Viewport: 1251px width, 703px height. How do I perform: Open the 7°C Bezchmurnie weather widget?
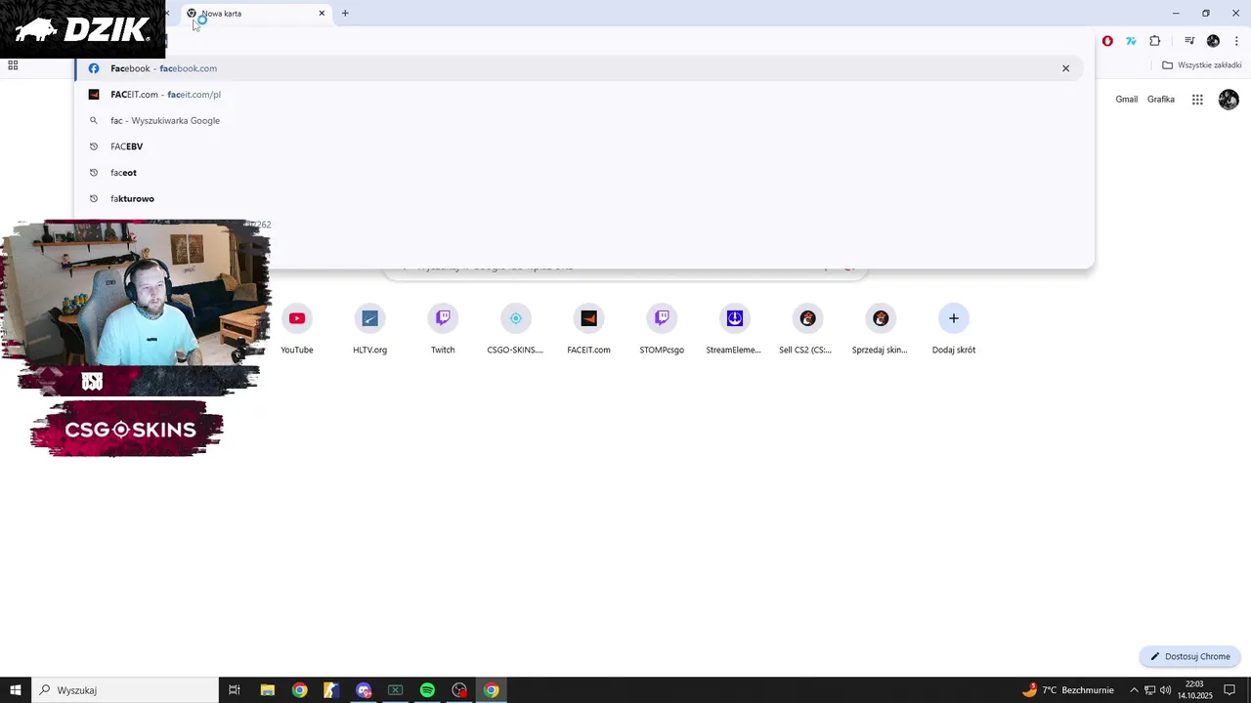1069,690
